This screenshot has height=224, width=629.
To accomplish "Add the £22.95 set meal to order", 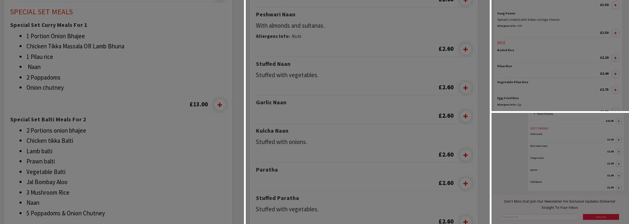I will click(619, 121).
